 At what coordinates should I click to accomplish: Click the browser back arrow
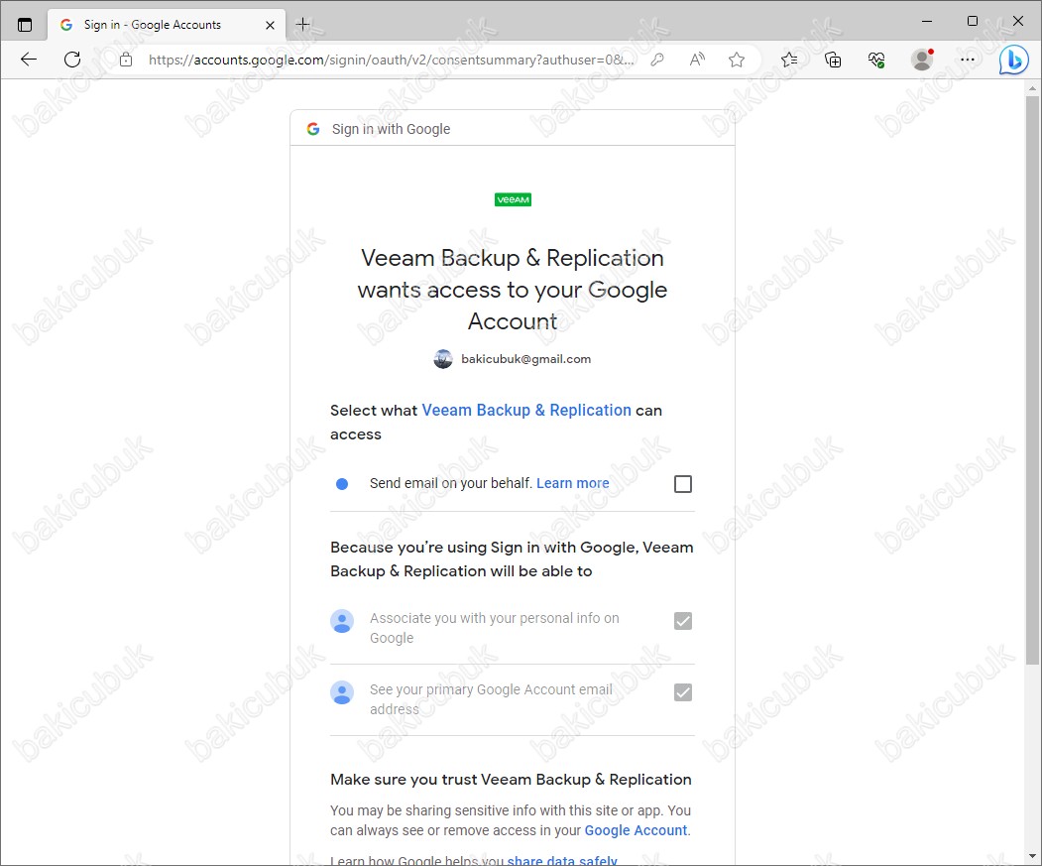(29, 60)
